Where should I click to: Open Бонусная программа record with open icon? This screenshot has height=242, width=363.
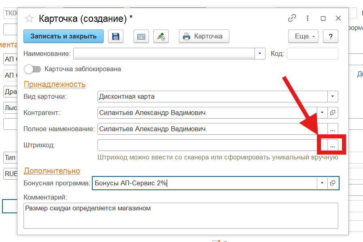333,183
